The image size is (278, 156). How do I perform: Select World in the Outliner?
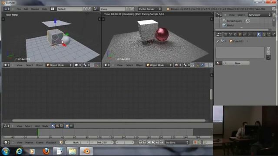[230, 25]
